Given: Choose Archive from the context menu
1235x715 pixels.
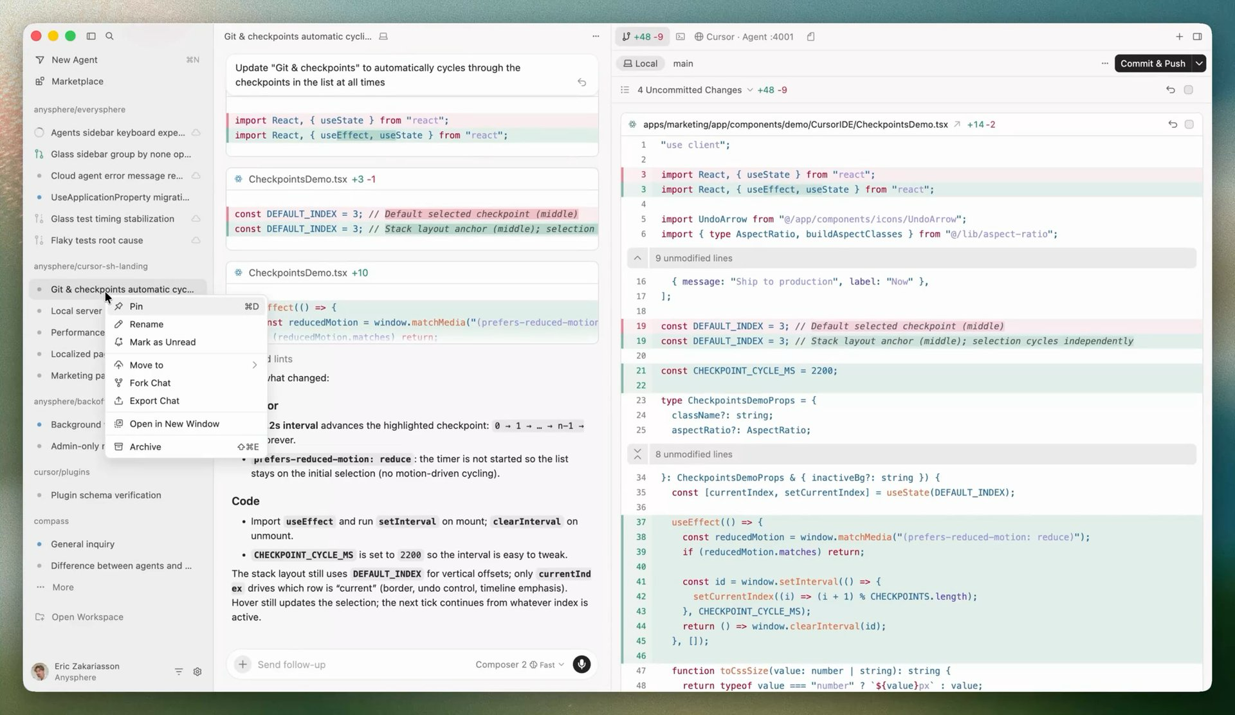Looking at the screenshot, I should click(186, 446).
